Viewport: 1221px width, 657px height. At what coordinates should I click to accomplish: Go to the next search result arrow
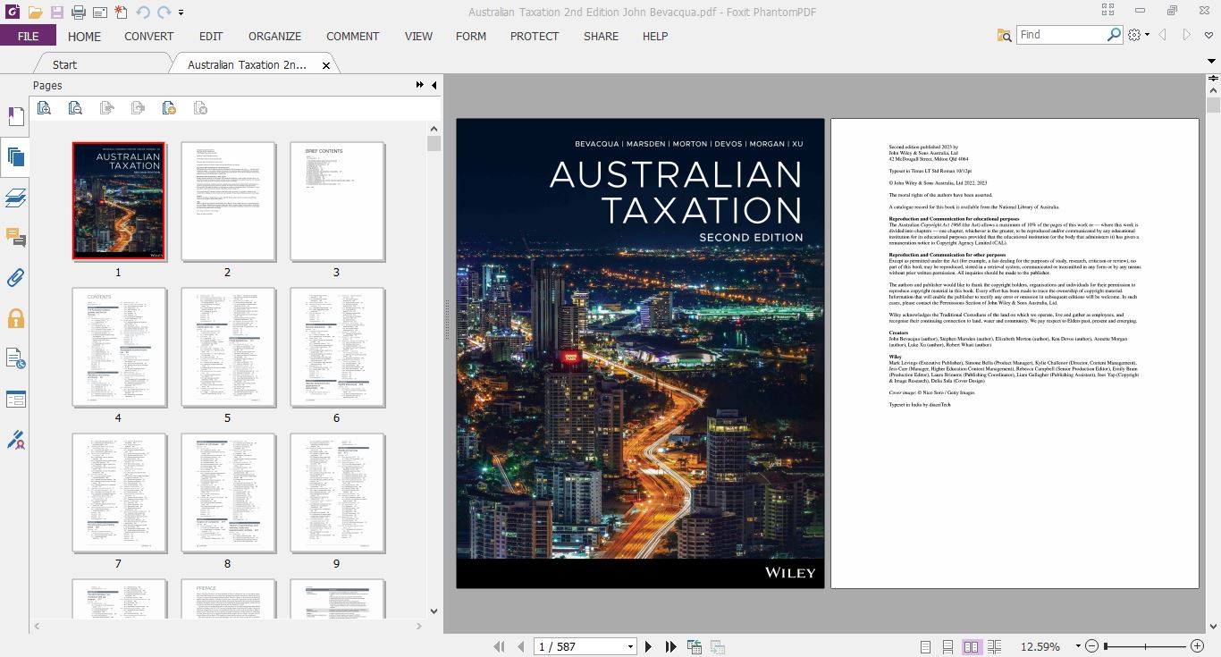(x=1187, y=35)
